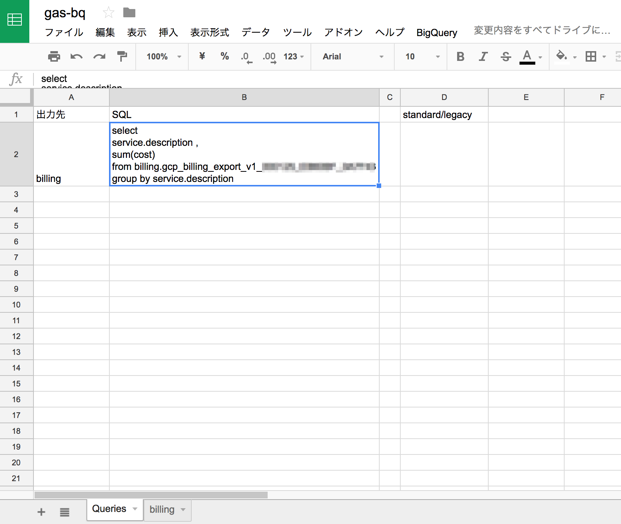This screenshot has width=621, height=524.
Task: Toggle bold formatting
Action: coord(460,56)
